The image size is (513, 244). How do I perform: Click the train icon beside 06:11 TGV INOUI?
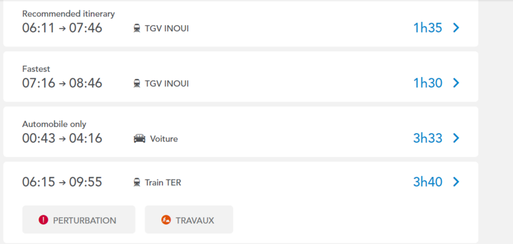pos(137,28)
